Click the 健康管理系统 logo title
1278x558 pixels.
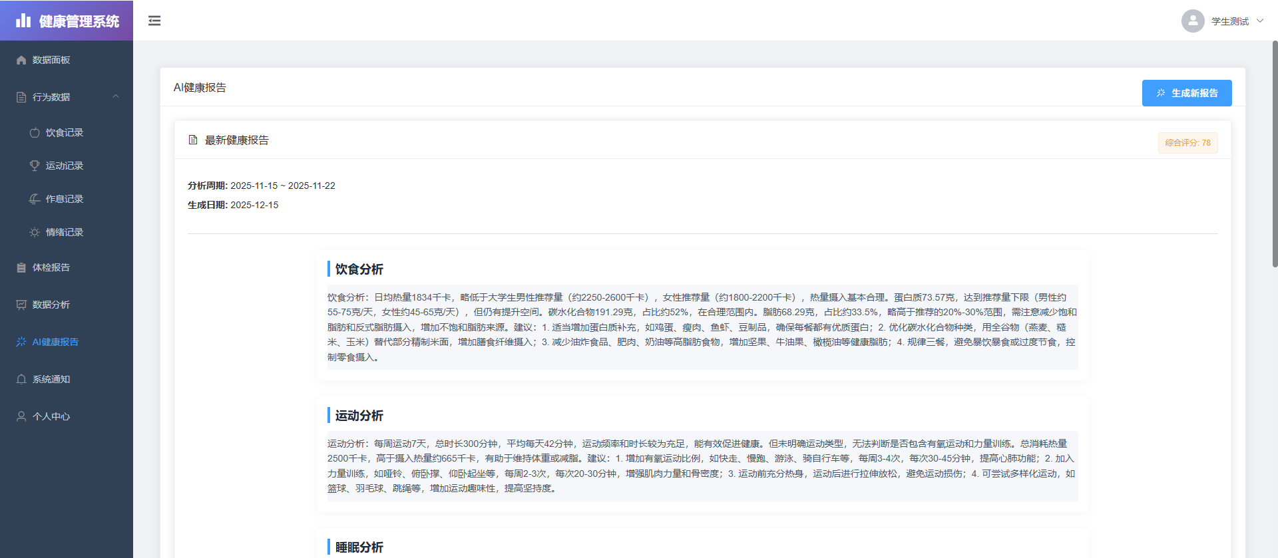click(79, 21)
